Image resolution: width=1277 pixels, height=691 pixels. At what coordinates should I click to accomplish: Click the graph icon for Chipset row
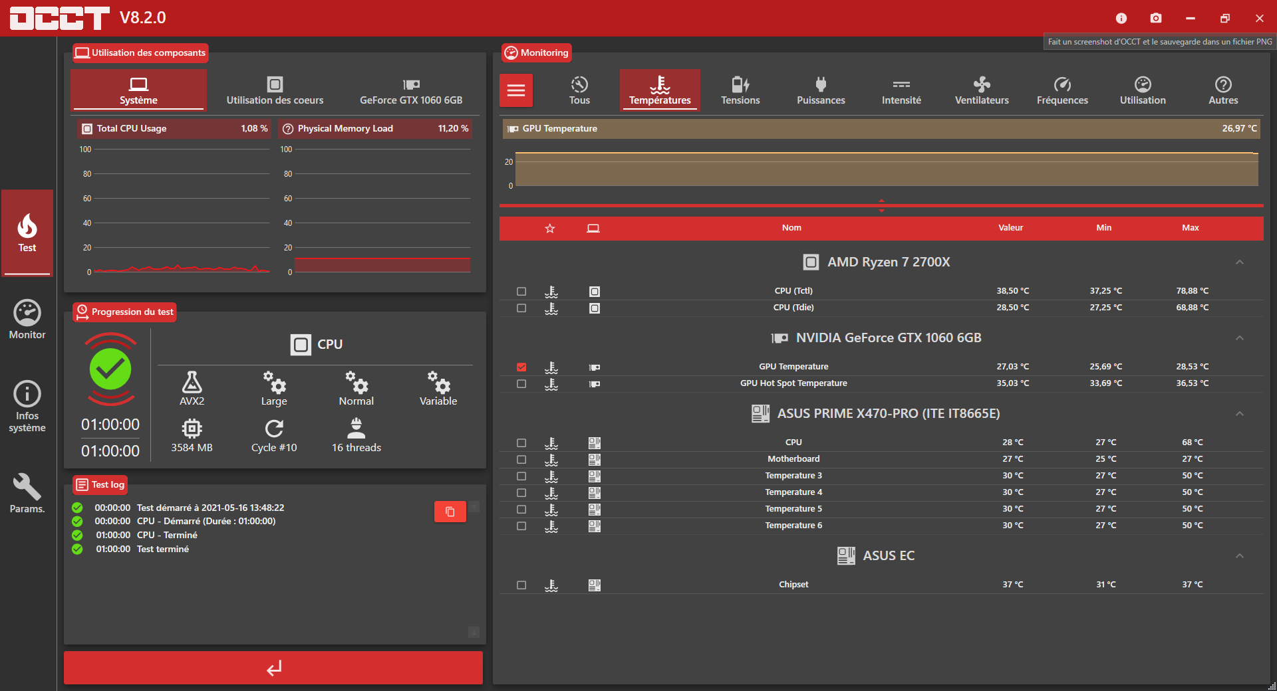click(551, 585)
